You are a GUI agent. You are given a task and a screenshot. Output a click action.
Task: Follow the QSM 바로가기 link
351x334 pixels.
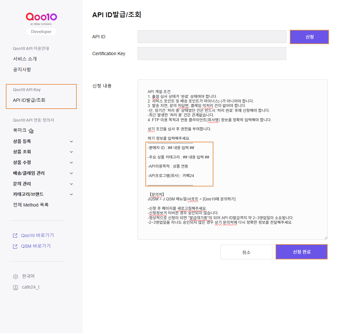[x=36, y=246]
